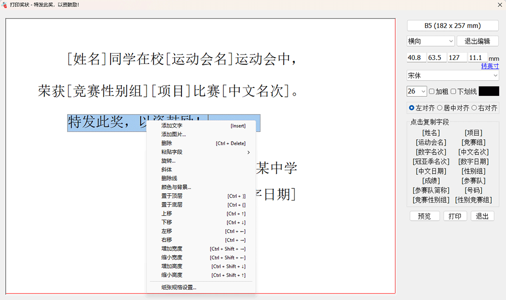This screenshot has width=506, height=300.
Task: Enable the 下划线 underline checkbox
Action: coord(453,91)
